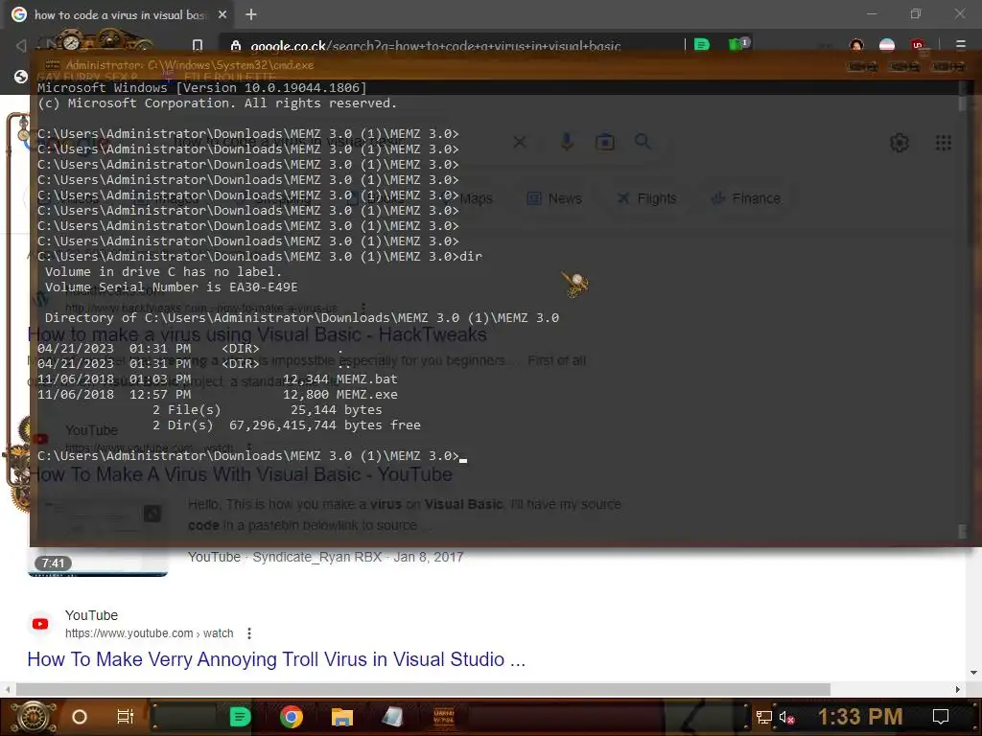982x736 pixels.
Task: Click the '67,296,415,744 bytes free' text
Action: [x=325, y=425]
